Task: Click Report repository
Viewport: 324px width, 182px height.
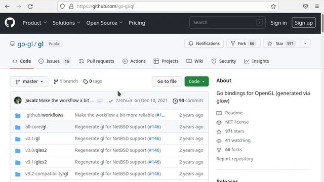Action: [235, 159]
